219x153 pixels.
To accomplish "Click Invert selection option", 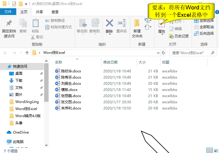I will [x=204, y=34].
